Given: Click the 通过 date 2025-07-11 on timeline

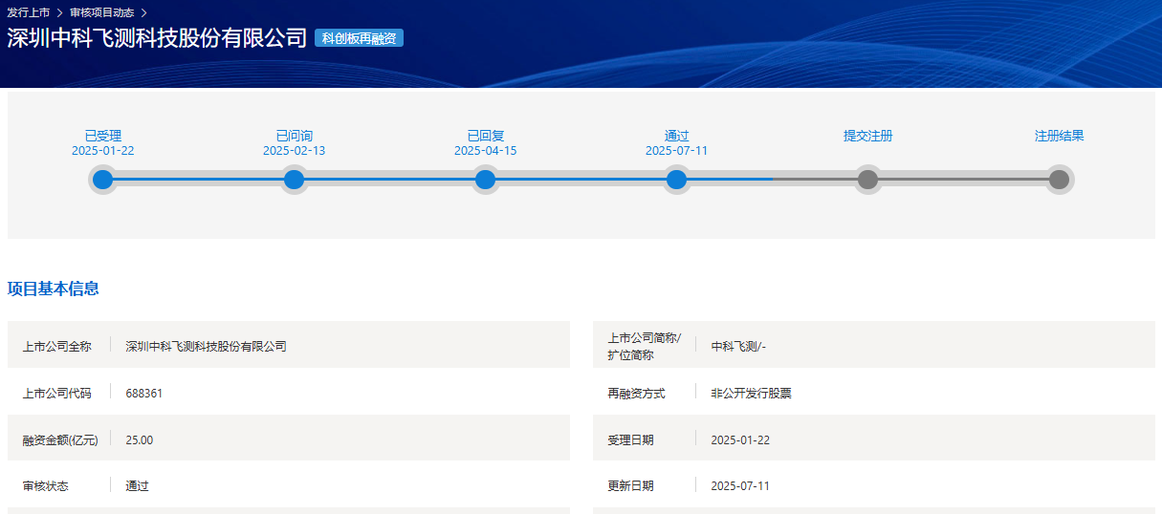Looking at the screenshot, I should [677, 151].
